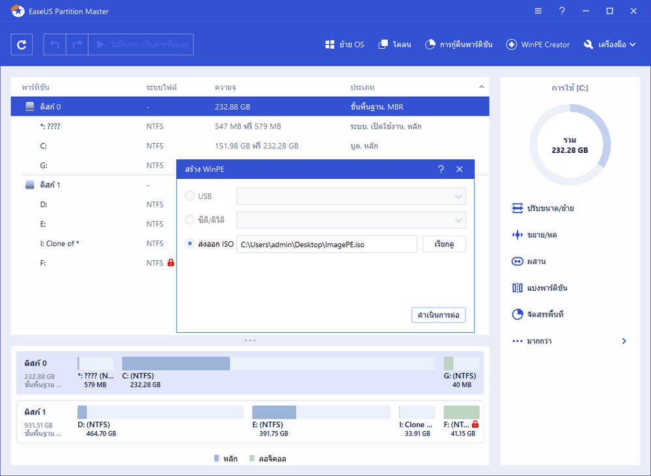Expand the เครื่องมือ tools dropdown
This screenshot has width=651, height=476.
click(x=609, y=44)
